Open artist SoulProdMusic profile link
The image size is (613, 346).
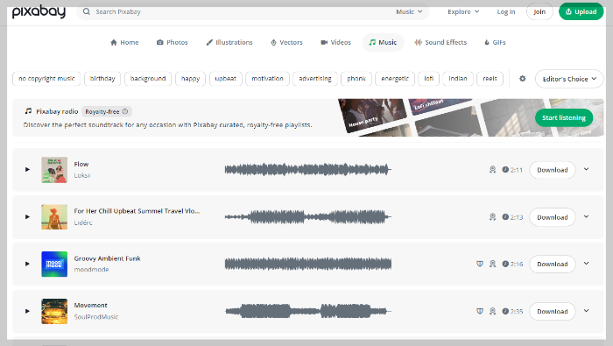coord(96,317)
